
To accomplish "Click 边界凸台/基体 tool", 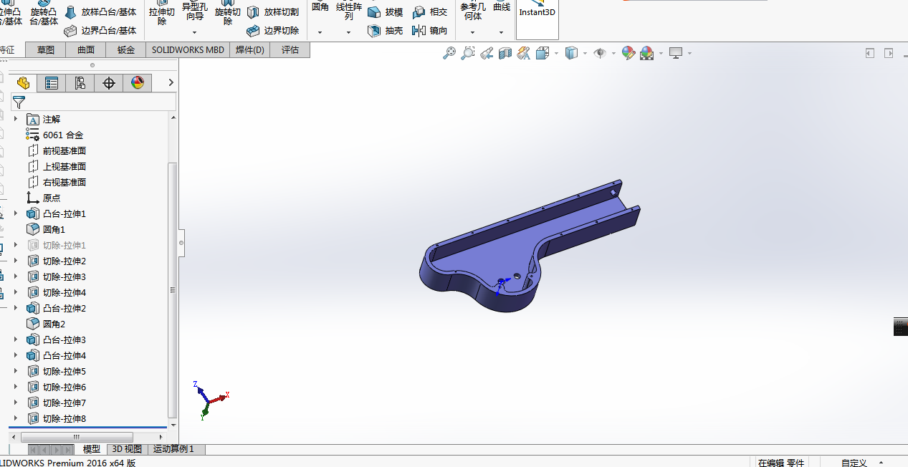I will [x=100, y=31].
